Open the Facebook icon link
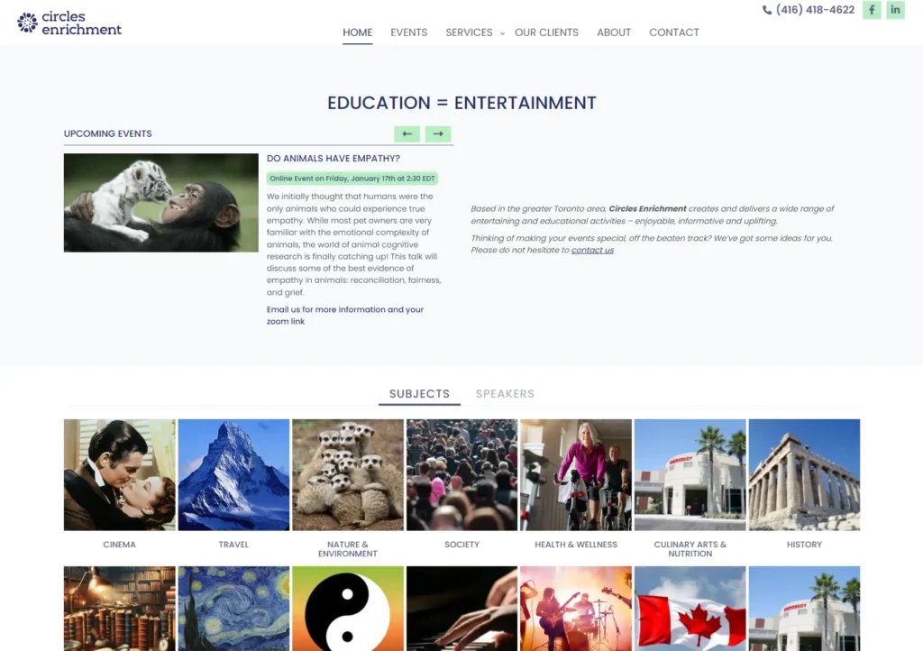The height and width of the screenshot is (651, 923). point(872,10)
